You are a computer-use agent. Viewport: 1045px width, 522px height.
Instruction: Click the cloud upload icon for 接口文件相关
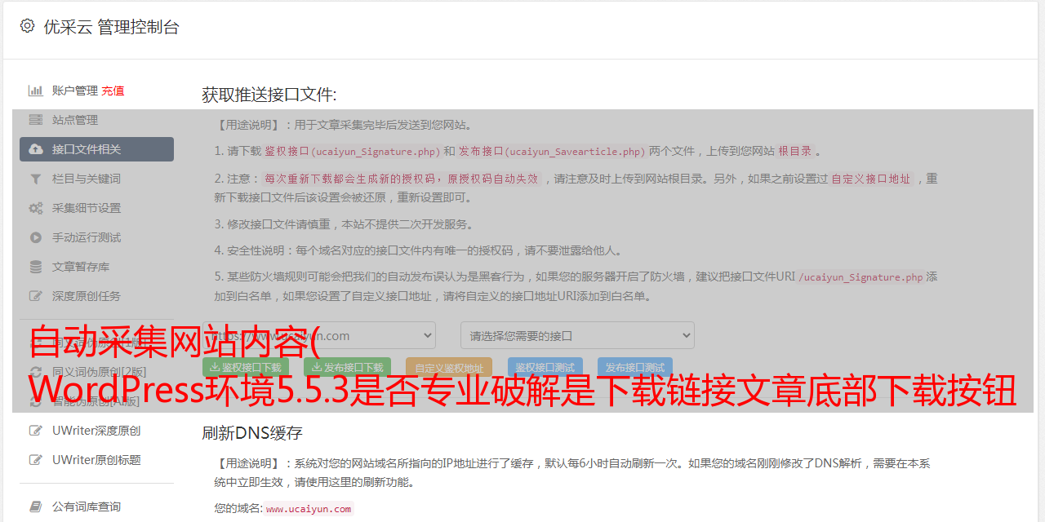36,149
